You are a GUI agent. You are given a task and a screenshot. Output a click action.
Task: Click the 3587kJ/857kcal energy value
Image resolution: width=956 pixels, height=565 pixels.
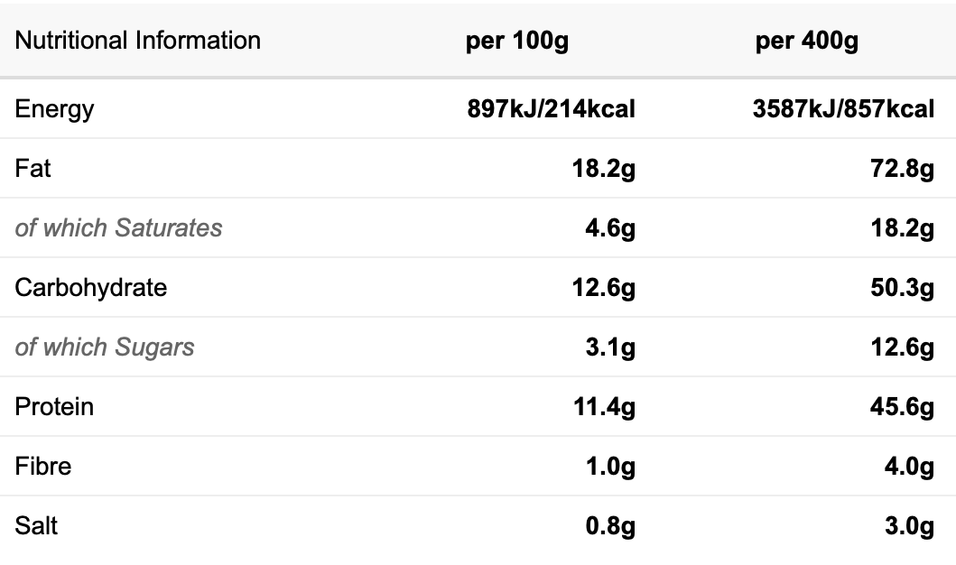(843, 109)
